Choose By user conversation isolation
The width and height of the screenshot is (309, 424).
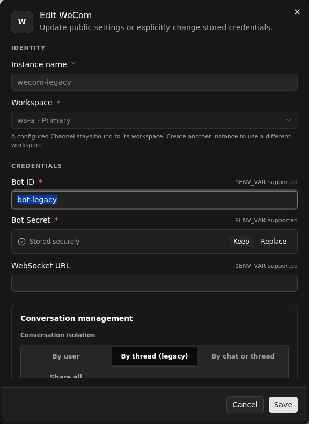click(x=66, y=356)
